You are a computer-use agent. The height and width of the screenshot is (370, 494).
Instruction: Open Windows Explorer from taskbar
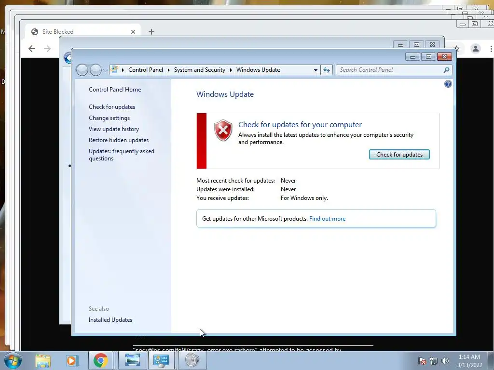pyautogui.click(x=43, y=360)
